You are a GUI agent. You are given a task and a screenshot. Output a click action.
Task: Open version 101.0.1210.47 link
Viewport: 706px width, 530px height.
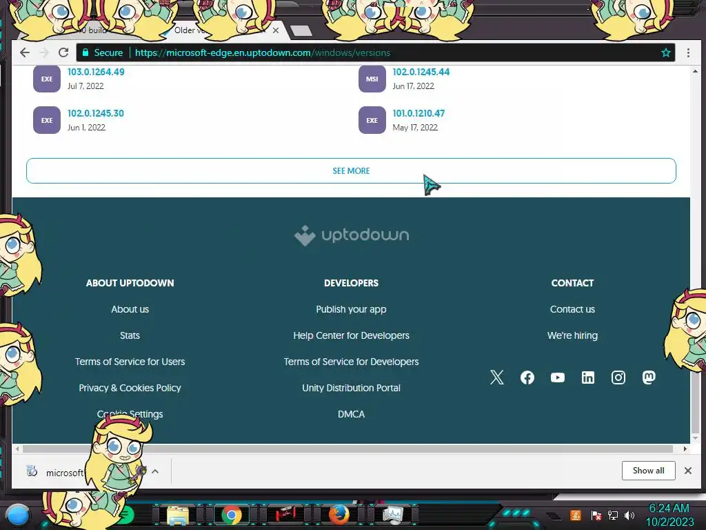pos(418,114)
